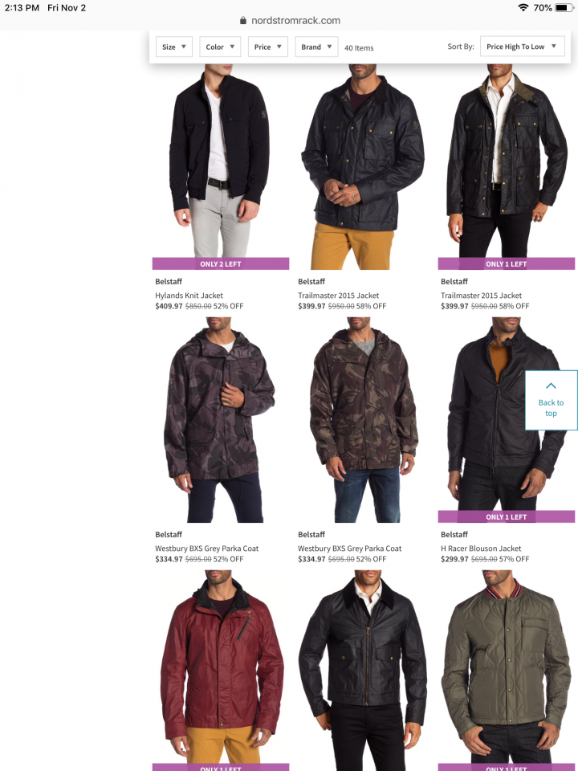Image resolution: width=578 pixels, height=771 pixels.
Task: Tap the Wi-Fi status icon
Action: 523,7
